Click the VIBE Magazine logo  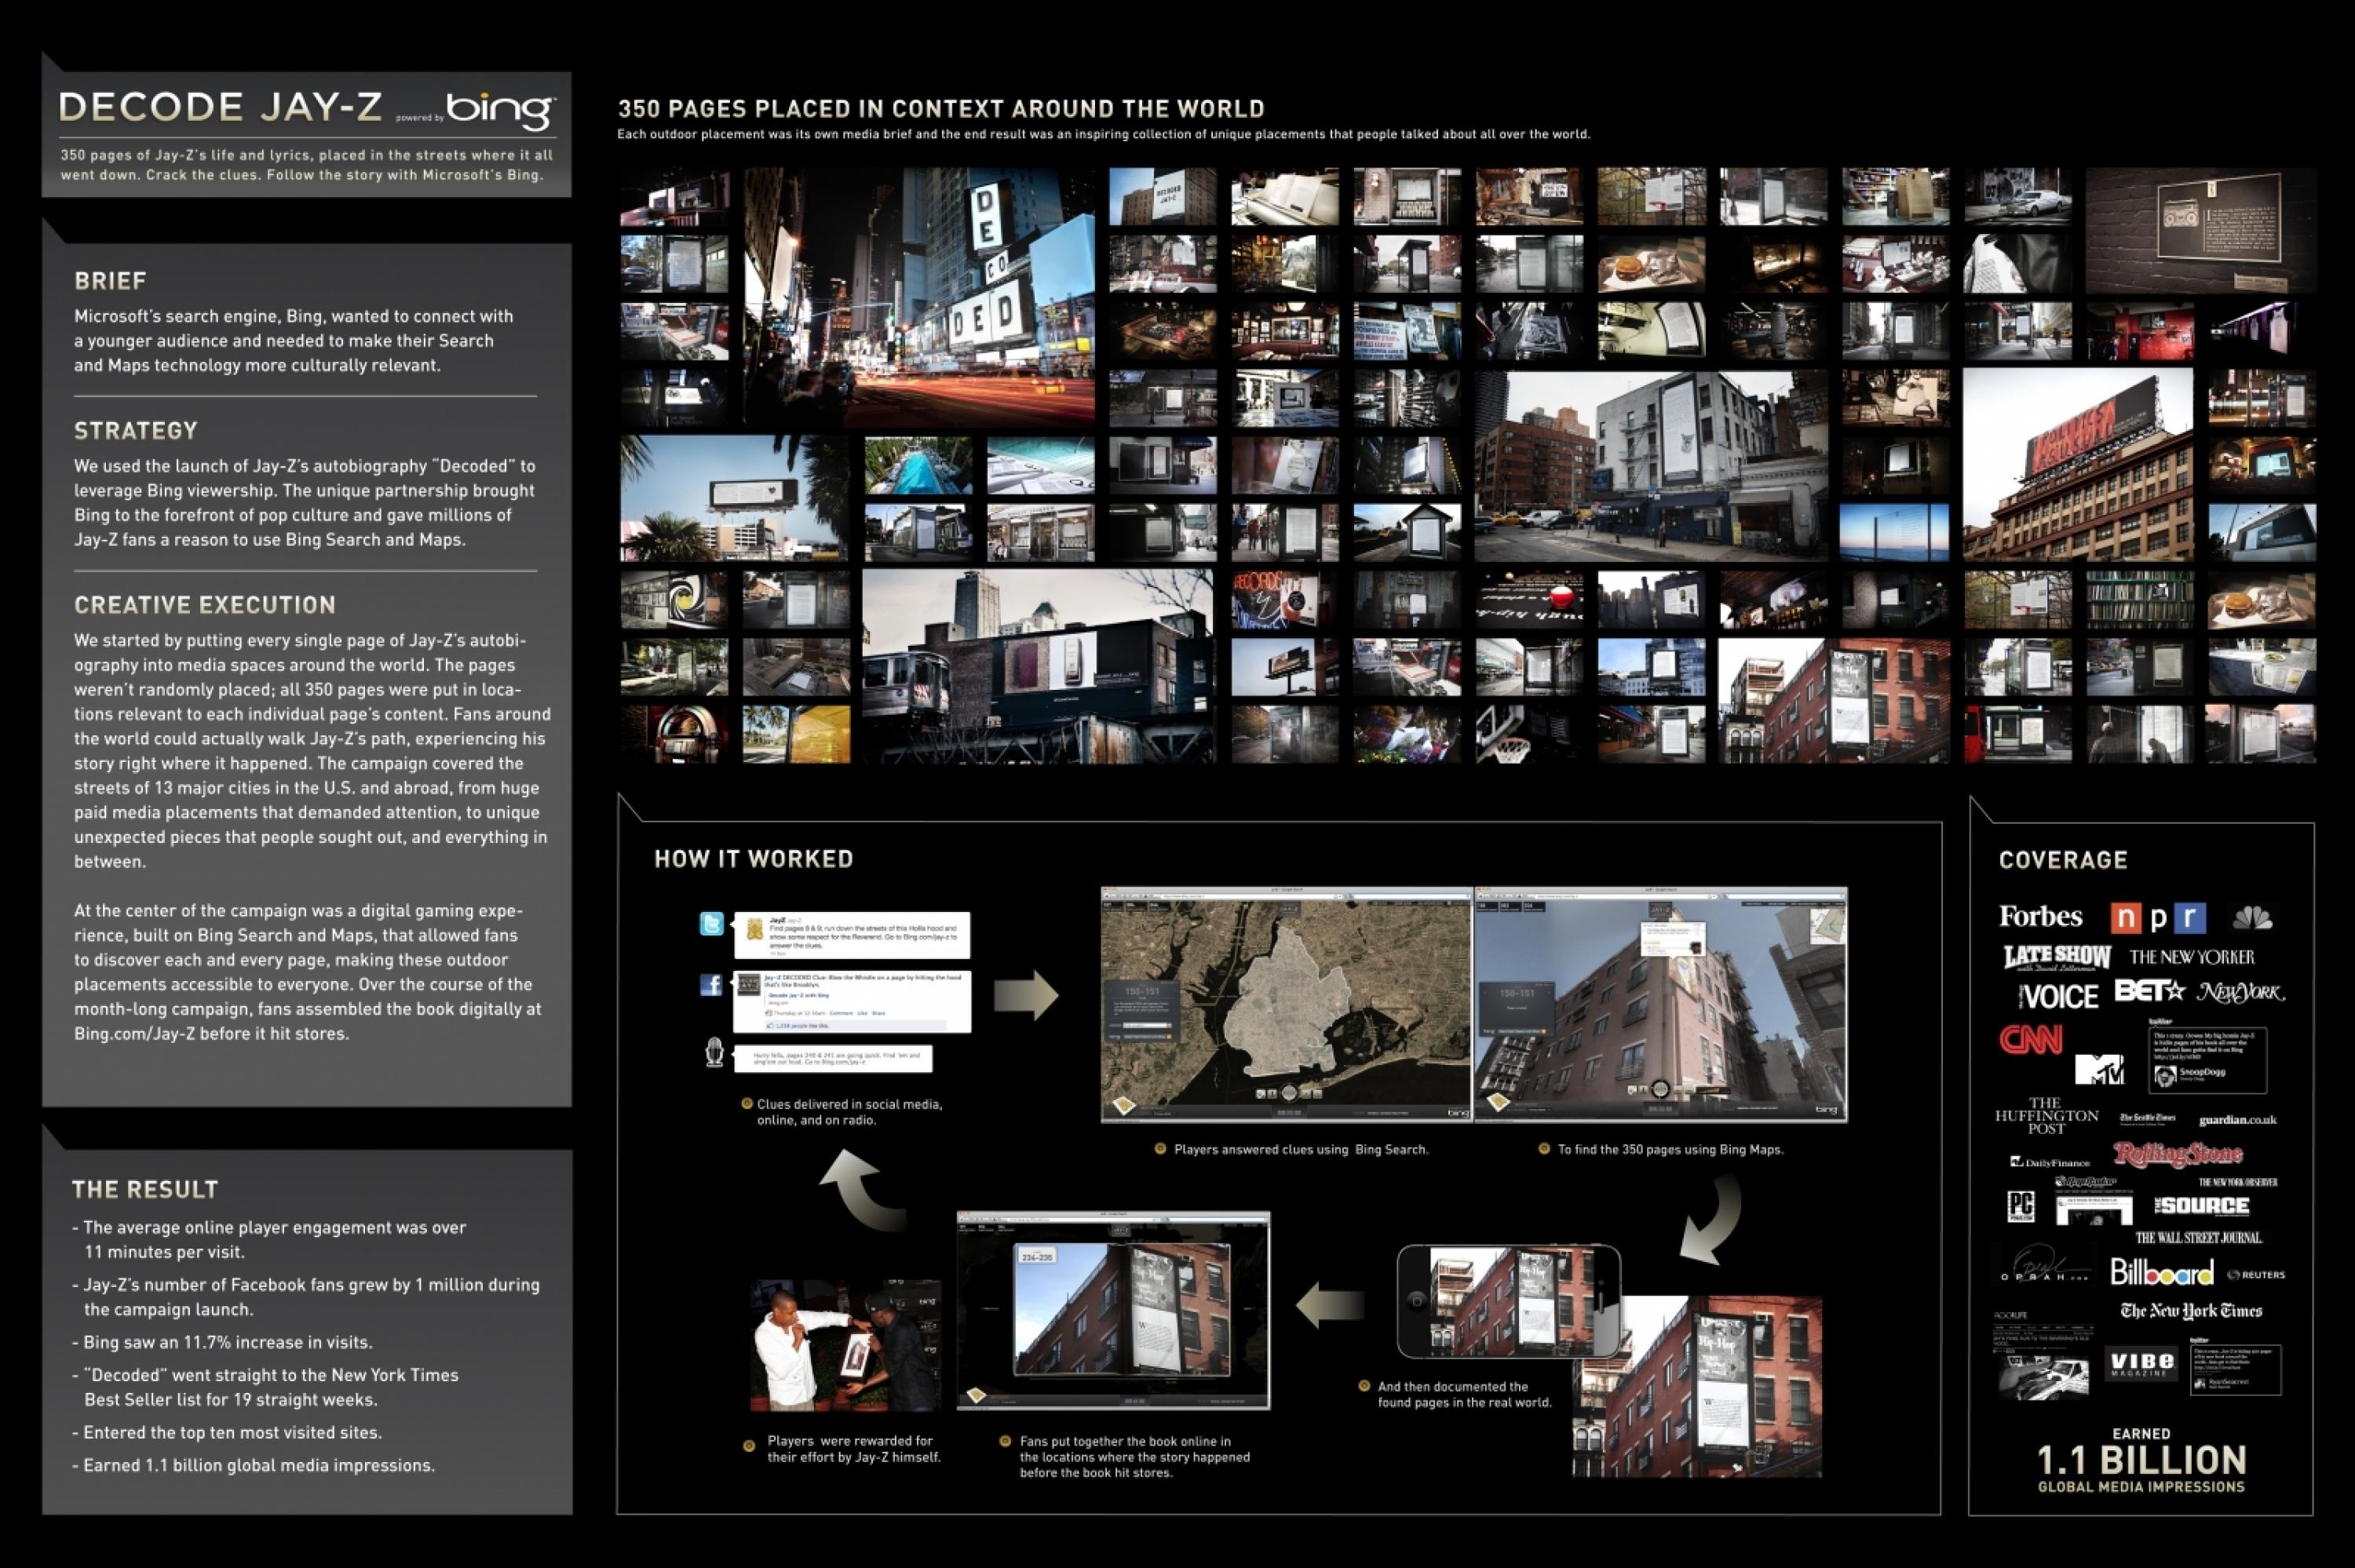coord(2142,1362)
